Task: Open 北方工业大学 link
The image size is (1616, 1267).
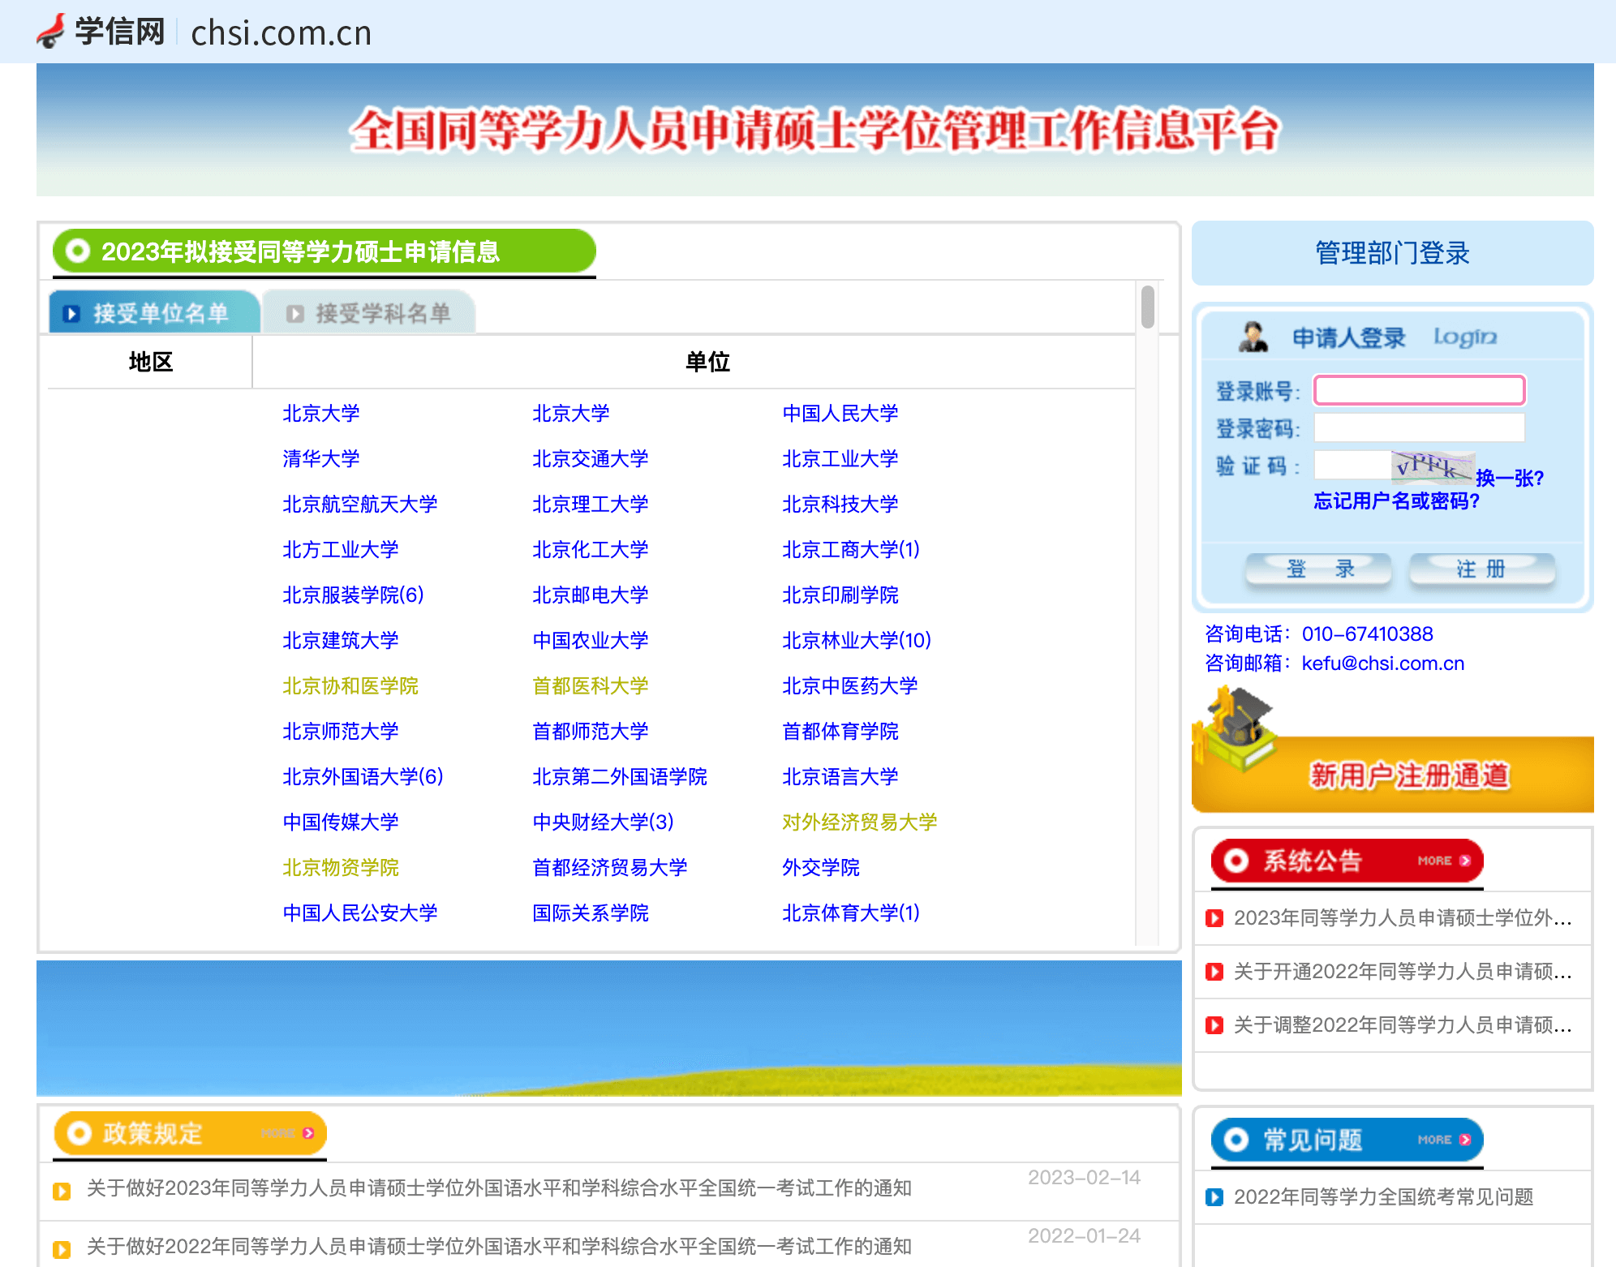Action: [341, 550]
